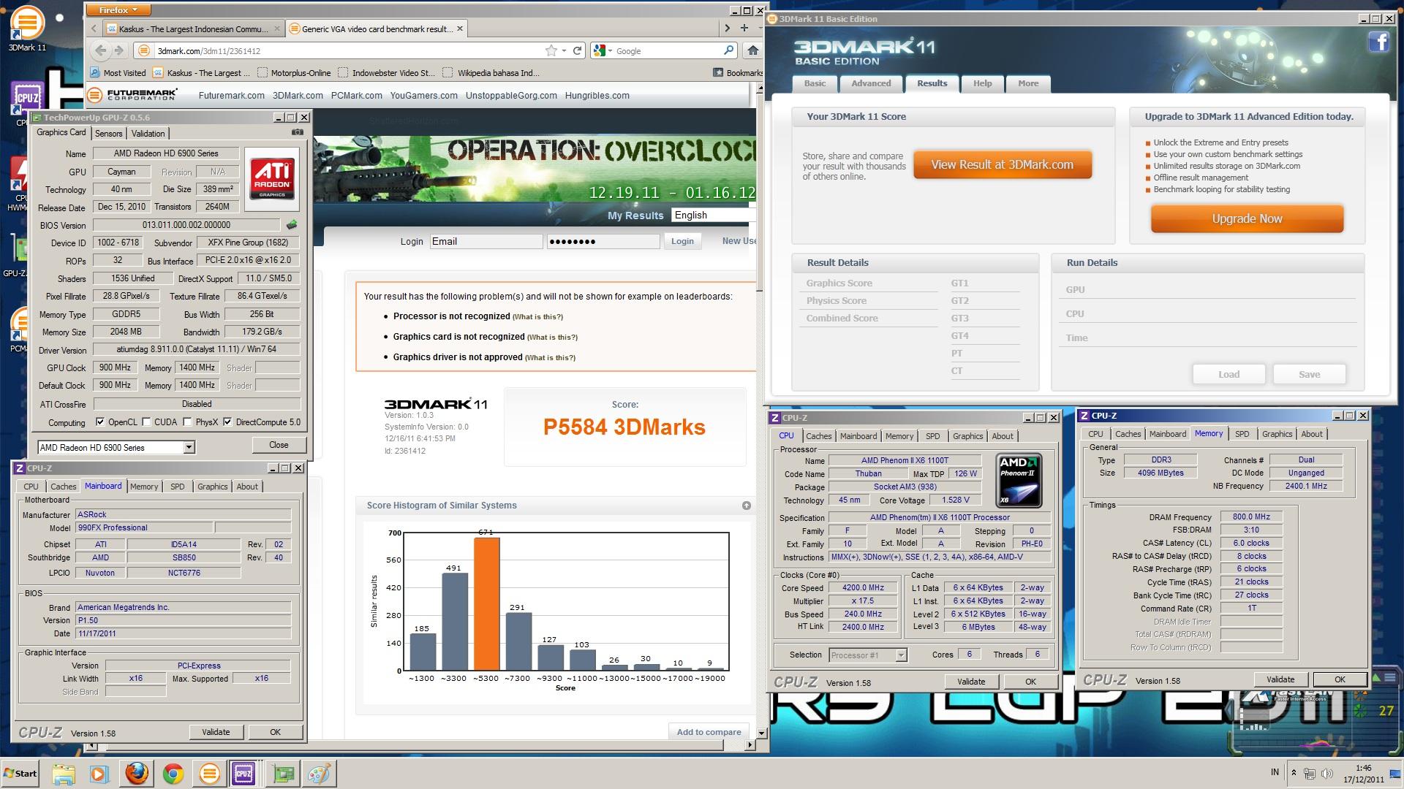Screen dimensions: 1404x789
Task: Close the Generic VGA benchmark tab
Action: (459, 29)
